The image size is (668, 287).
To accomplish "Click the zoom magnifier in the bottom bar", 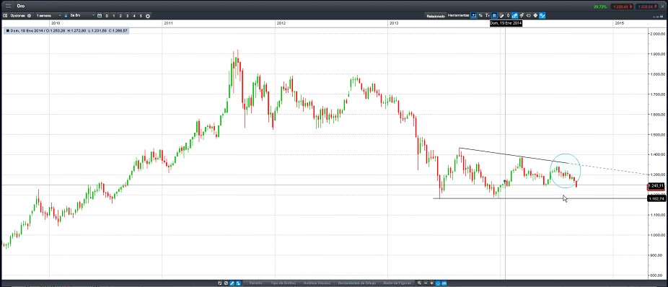I will coord(419,283).
